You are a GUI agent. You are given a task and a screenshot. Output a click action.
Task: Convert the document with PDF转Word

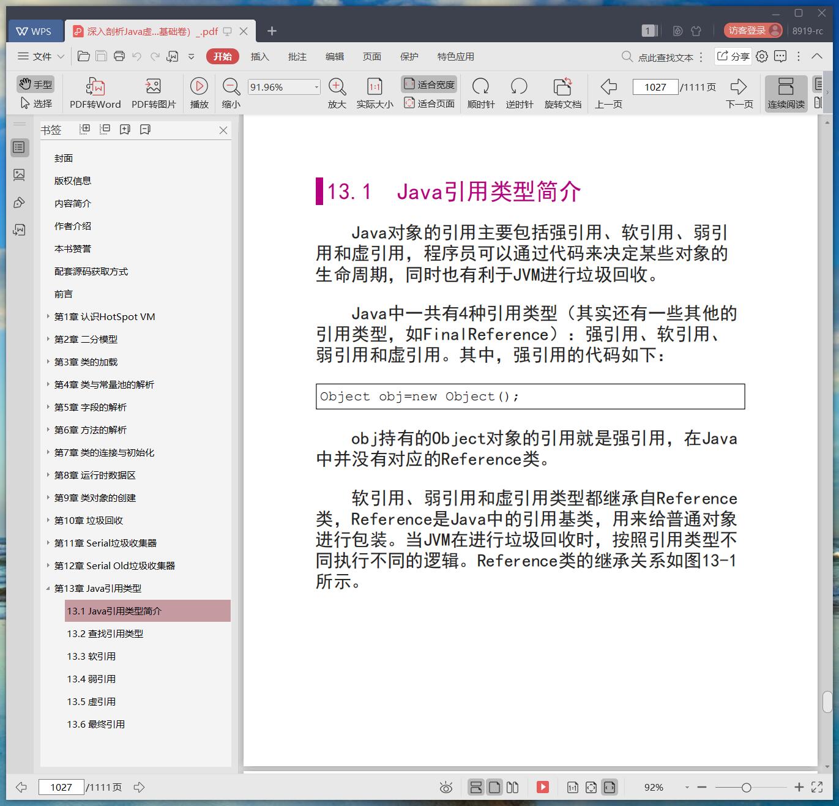click(95, 93)
